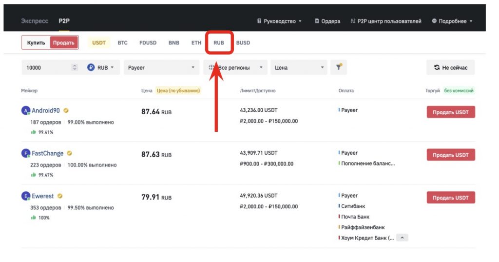Click the без комиссий label
Viewport: 499px width, 262px height.
pos(459,91)
